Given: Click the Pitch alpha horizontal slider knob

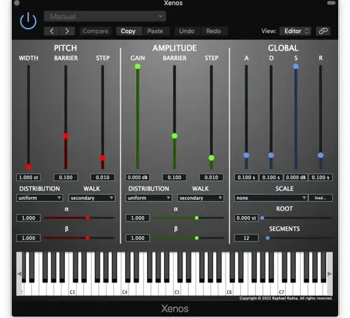Looking at the screenshot, I should (x=87, y=218).
